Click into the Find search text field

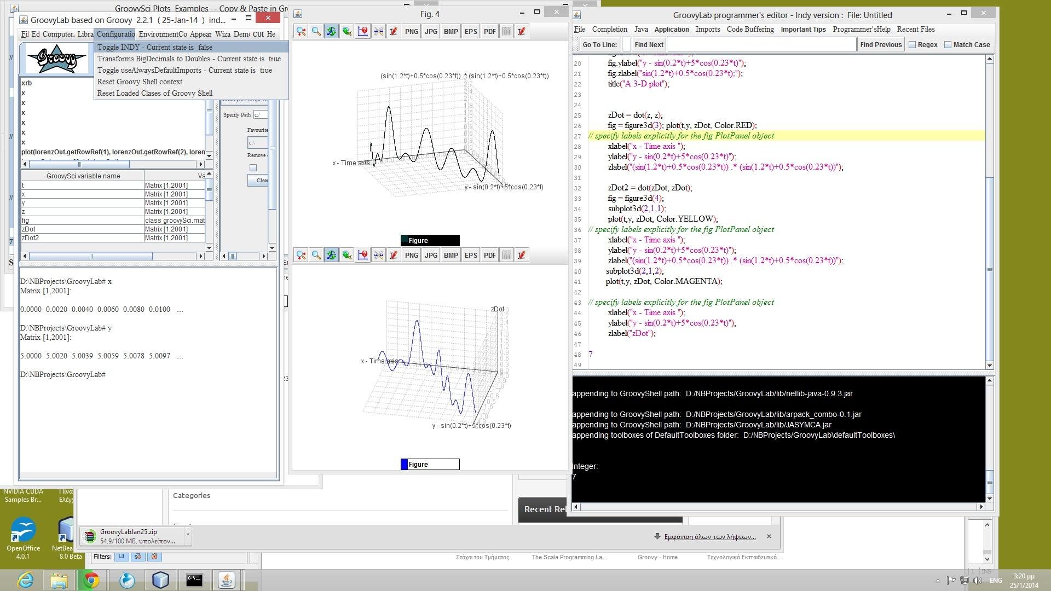761,44
